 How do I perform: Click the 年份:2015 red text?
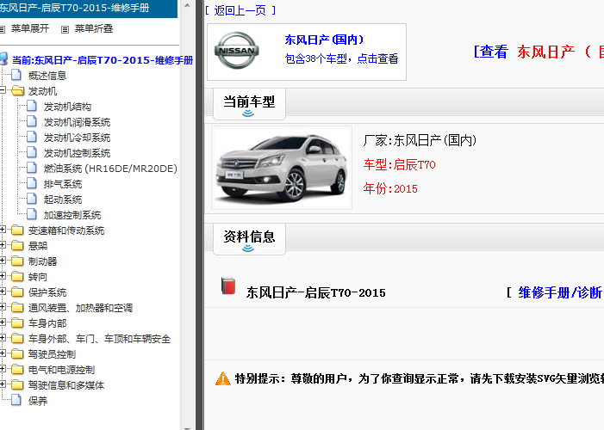coord(390,189)
